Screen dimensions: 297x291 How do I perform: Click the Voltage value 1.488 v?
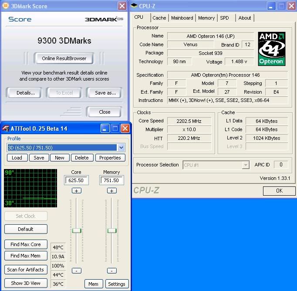[239, 61]
